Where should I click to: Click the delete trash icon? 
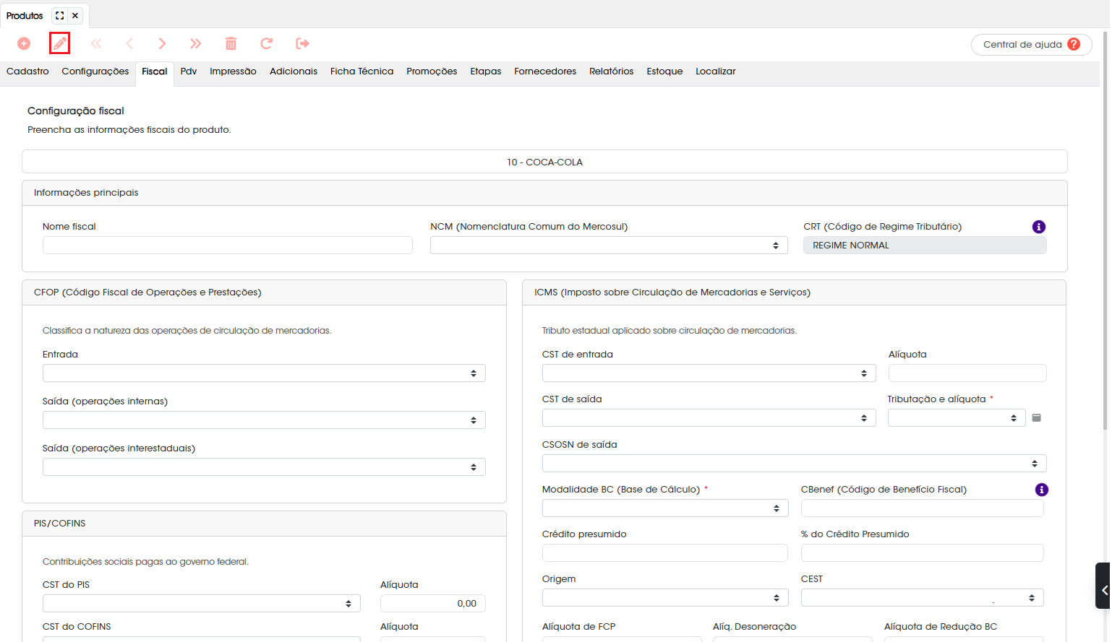coord(231,43)
